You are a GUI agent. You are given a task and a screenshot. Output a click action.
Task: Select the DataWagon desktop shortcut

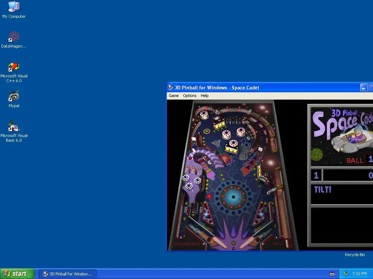[x=14, y=40]
